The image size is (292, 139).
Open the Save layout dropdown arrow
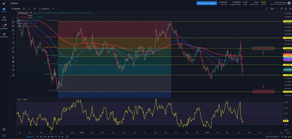[x=277, y=9]
